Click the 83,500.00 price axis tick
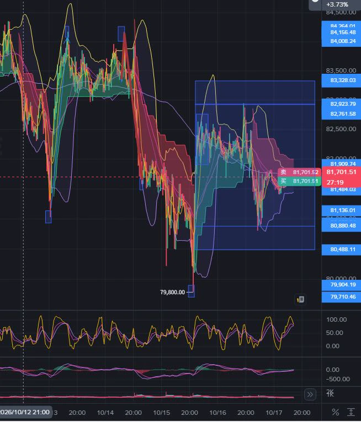 [x=341, y=71]
